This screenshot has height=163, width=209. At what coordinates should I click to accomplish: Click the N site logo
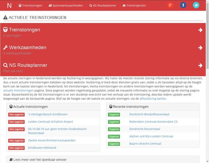point(9,5)
